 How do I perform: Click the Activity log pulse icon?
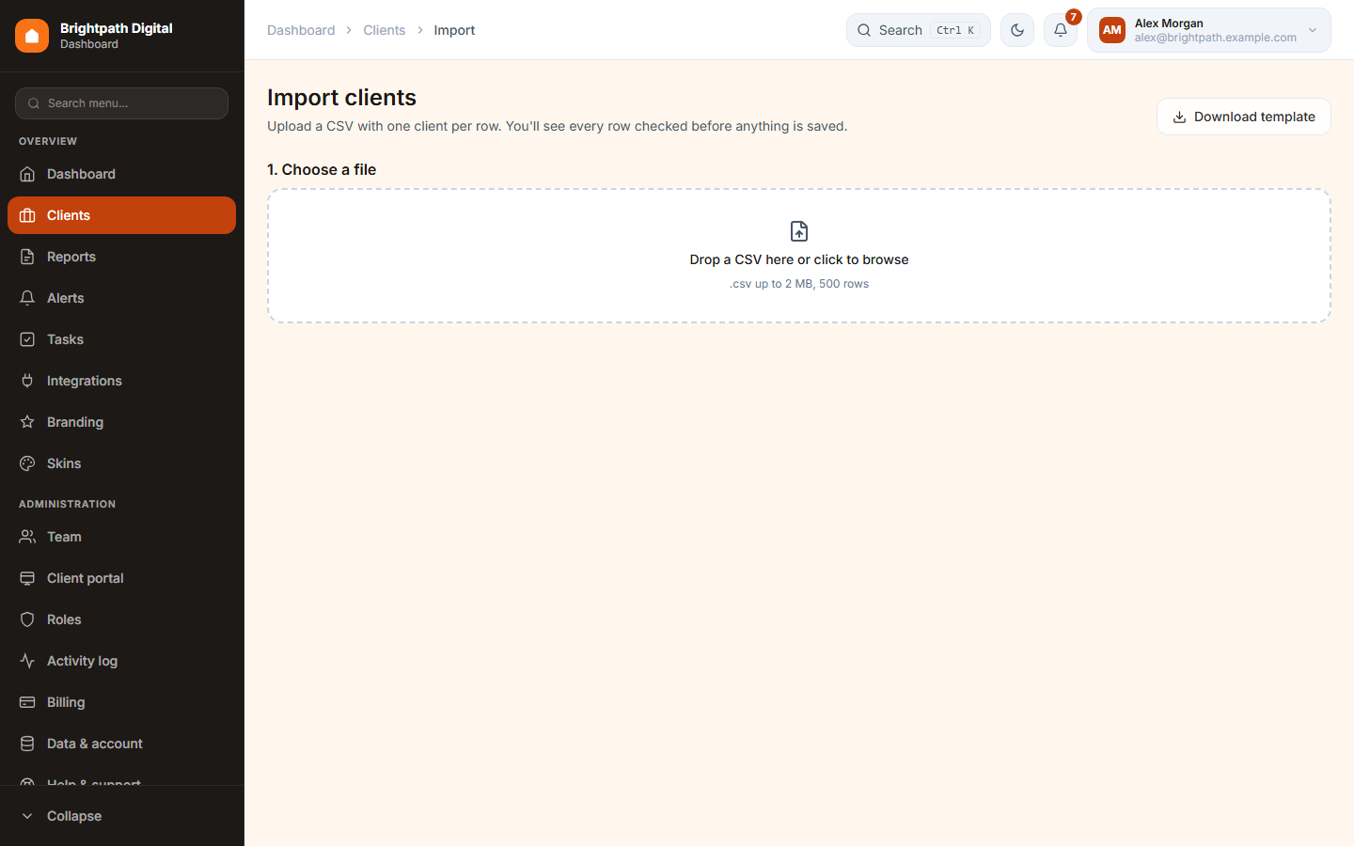[x=27, y=661]
